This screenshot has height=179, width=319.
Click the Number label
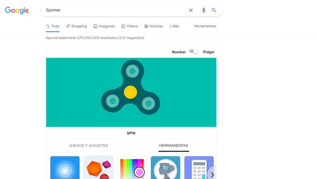coord(179,52)
